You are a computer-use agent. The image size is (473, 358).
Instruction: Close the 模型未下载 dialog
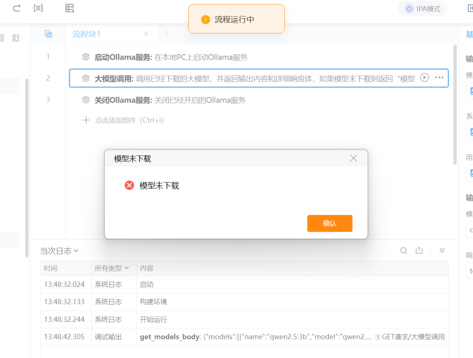tap(353, 158)
